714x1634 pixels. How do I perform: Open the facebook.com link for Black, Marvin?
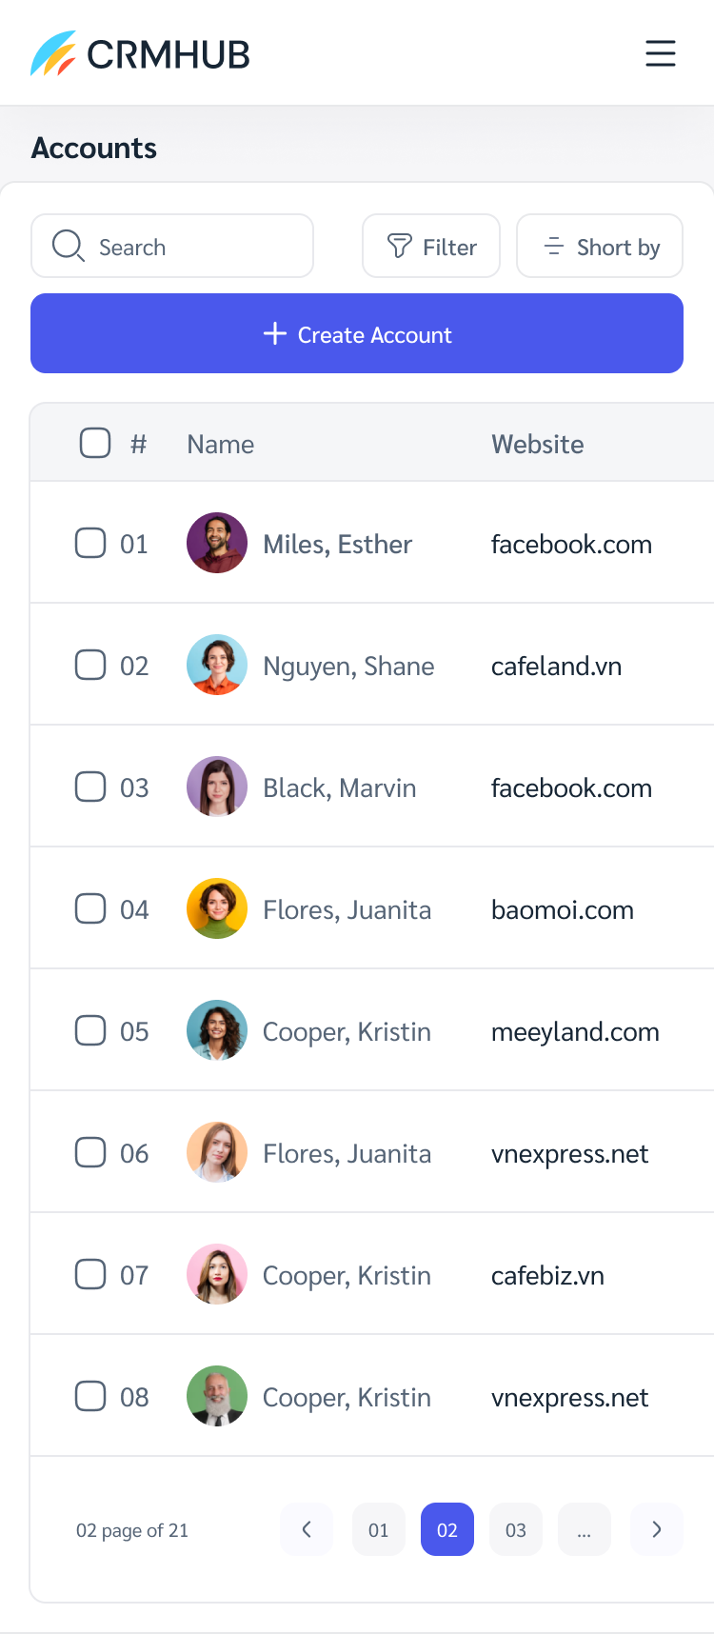[571, 787]
